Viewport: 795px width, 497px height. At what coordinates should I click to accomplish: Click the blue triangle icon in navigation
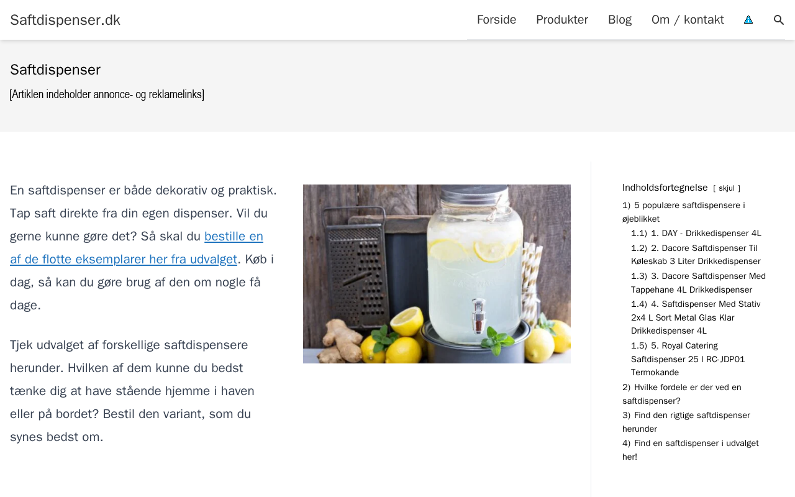click(x=748, y=20)
